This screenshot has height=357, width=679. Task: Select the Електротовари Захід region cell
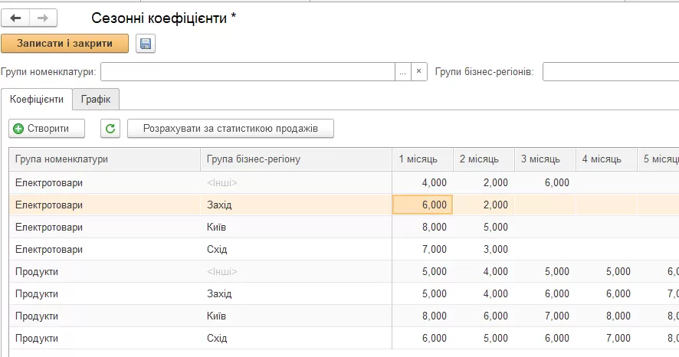(296, 205)
